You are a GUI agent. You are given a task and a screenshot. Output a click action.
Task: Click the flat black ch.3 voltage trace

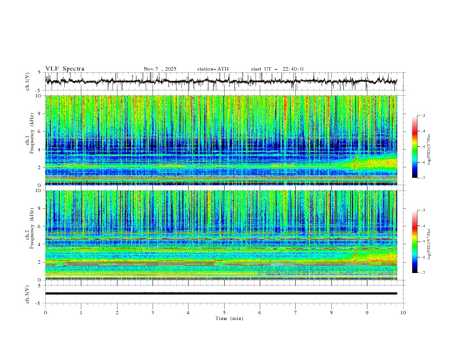coord(221,294)
